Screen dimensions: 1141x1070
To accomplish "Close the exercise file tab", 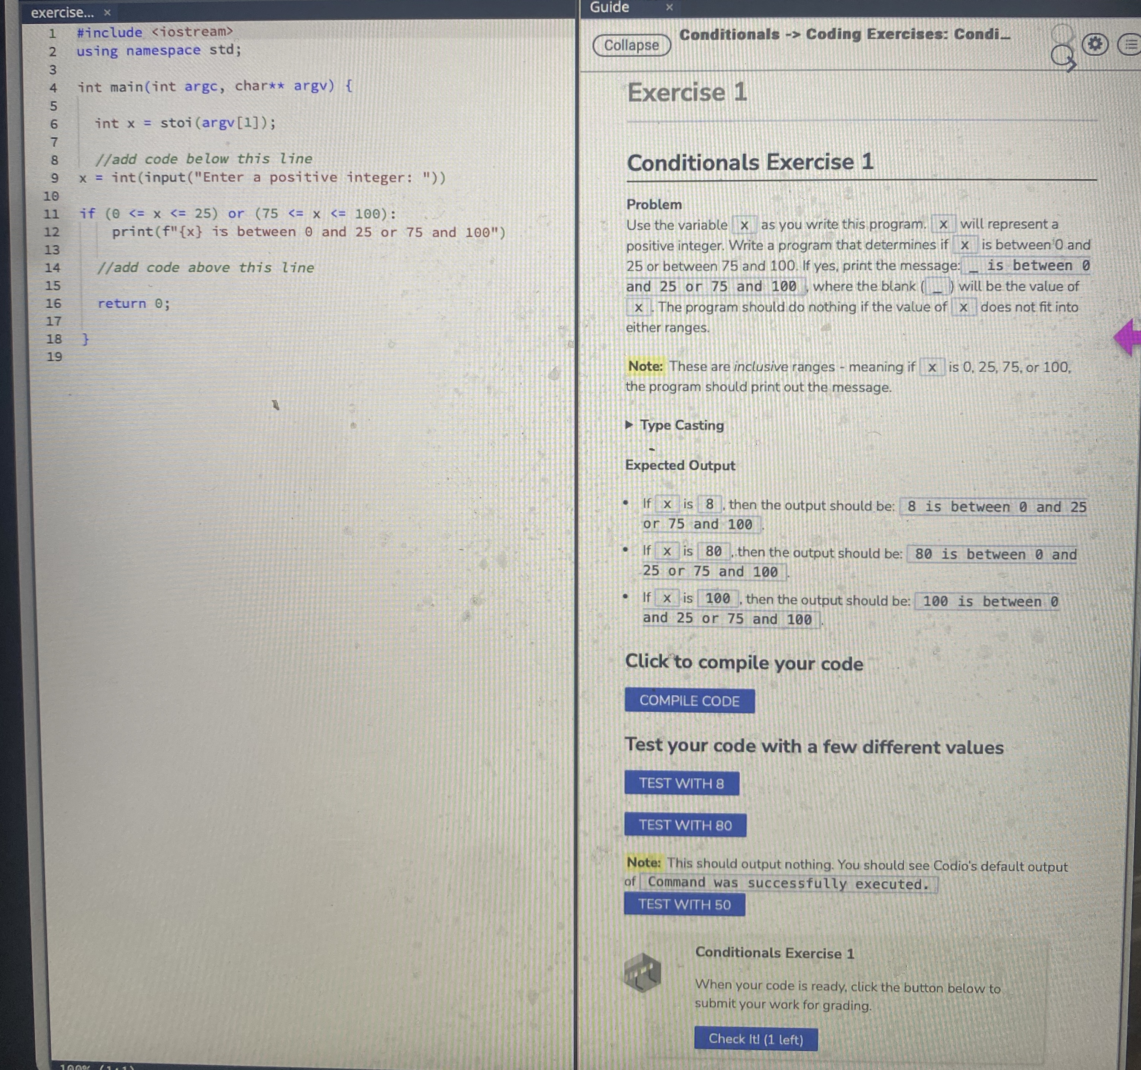I will point(107,12).
